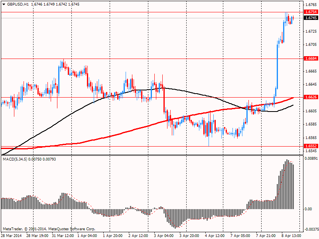Click the triangle arrow beside GBPUSD,H1

(4, 4)
